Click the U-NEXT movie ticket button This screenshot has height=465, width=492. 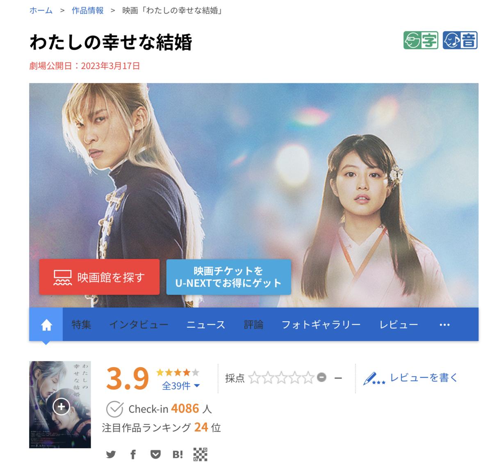[x=228, y=277]
